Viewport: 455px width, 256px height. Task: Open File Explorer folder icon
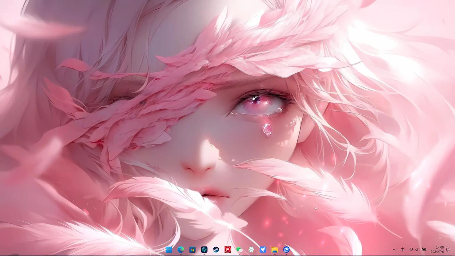(x=275, y=250)
